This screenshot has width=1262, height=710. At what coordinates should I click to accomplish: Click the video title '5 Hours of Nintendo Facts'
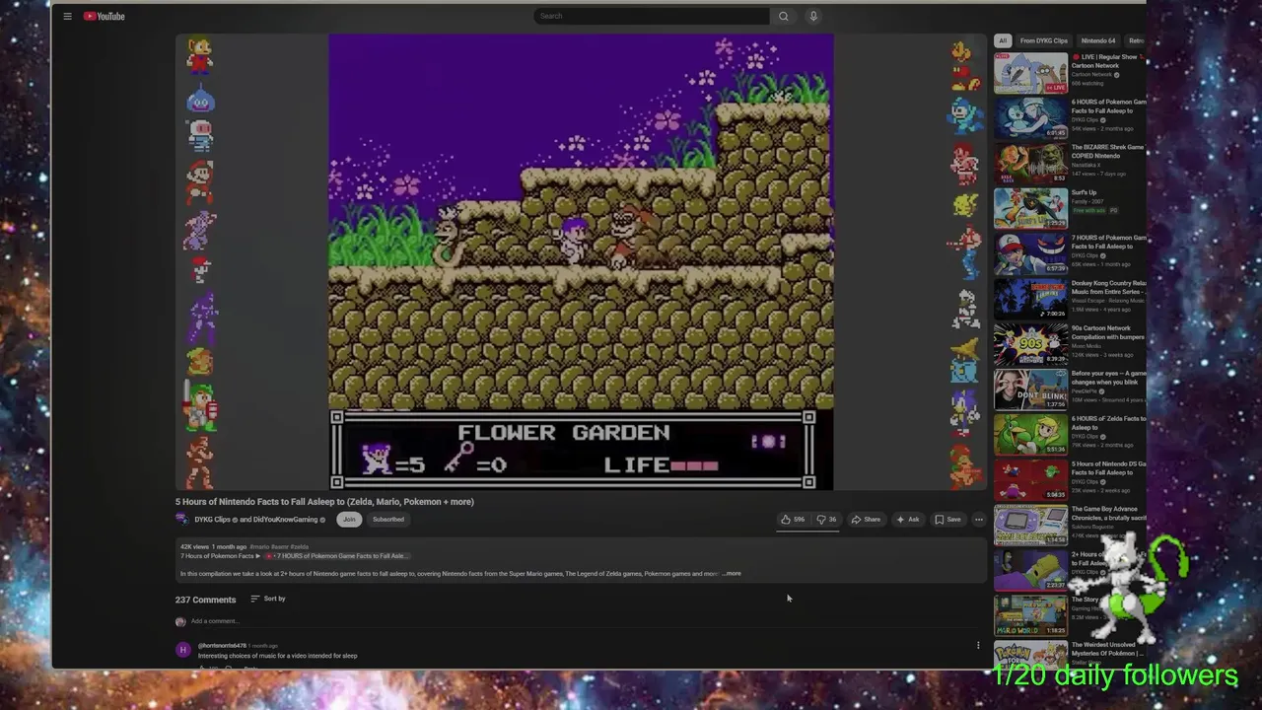(324, 502)
